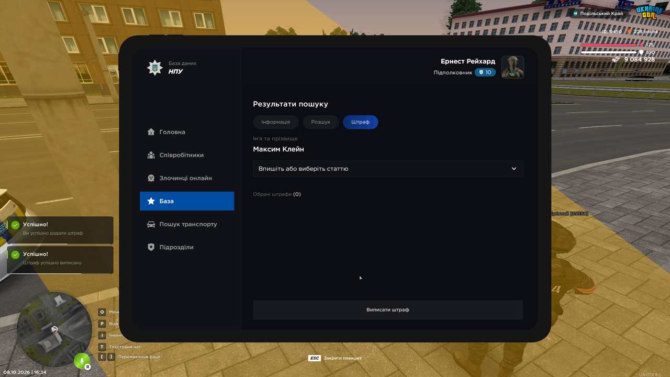The width and height of the screenshot is (670, 377).
Task: Click the 'Впишіть або виберіть статтю' field
Action: point(388,169)
